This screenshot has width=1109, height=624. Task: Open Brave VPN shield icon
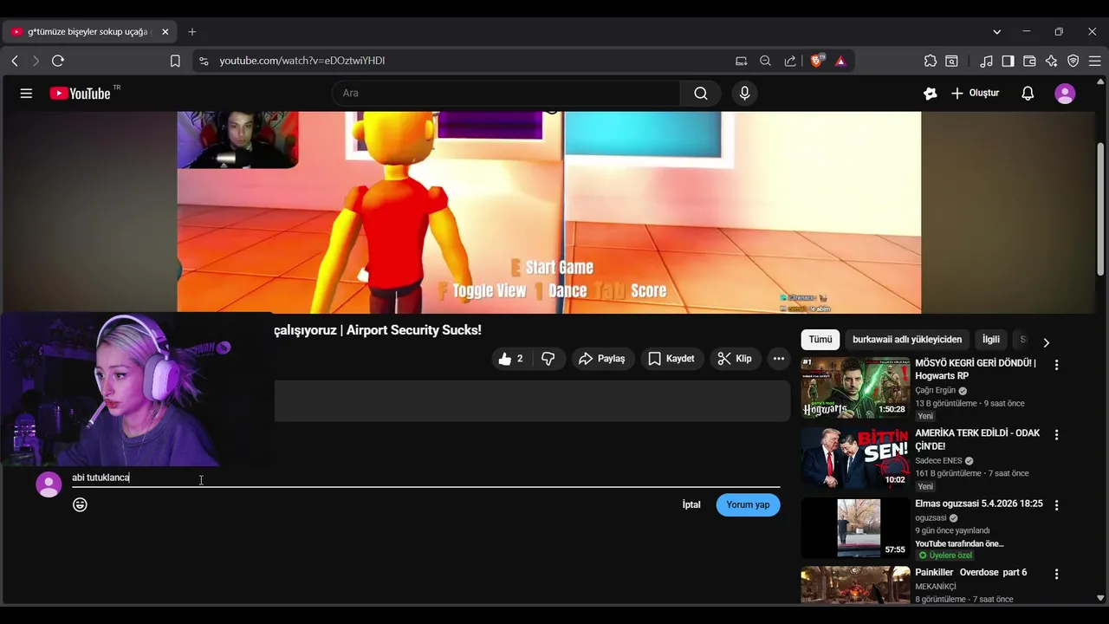tap(1073, 61)
